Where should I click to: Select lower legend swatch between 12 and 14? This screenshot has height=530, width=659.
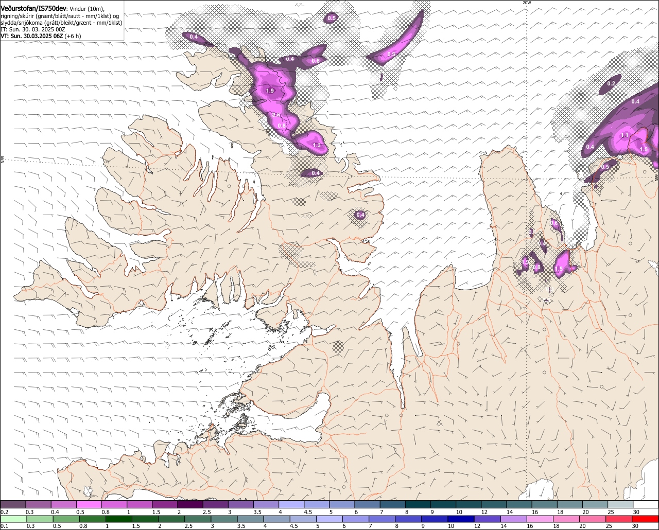[488, 519]
